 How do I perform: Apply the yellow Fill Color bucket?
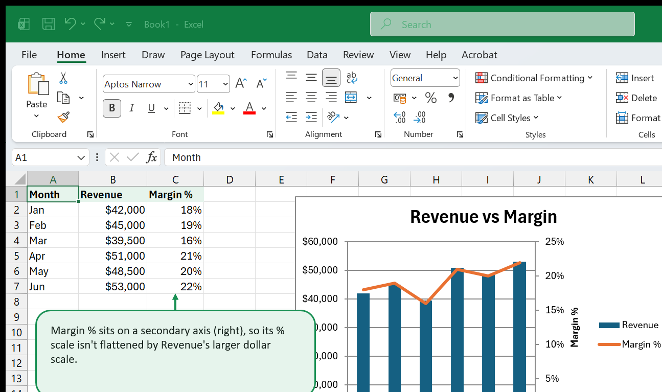[218, 108]
